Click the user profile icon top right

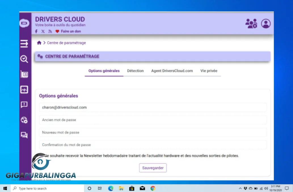pos(266,24)
